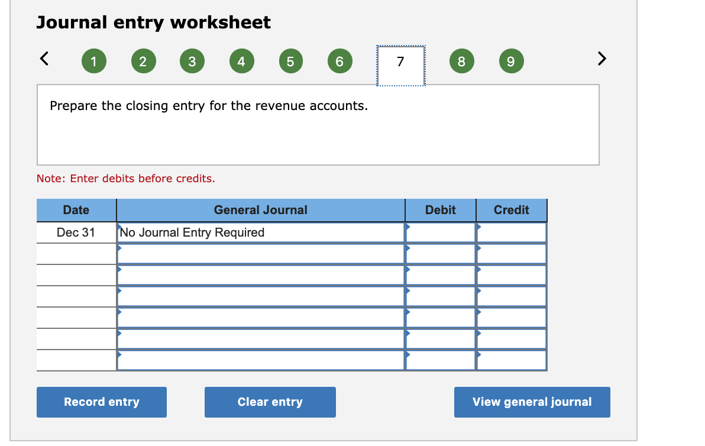The width and height of the screenshot is (705, 446).
Task: Select step 3 in the worksheet navigator
Action: tap(192, 61)
